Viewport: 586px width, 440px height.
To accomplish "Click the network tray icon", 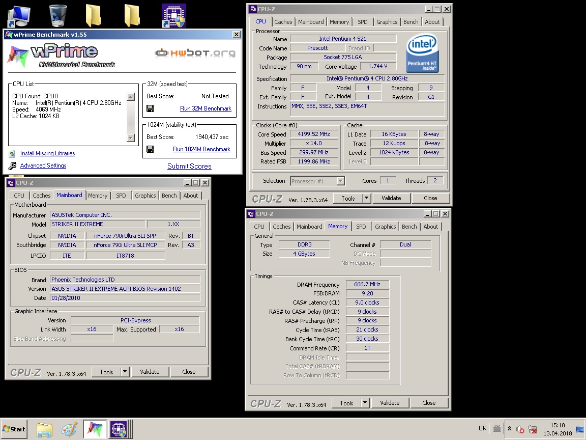I will (x=533, y=429).
